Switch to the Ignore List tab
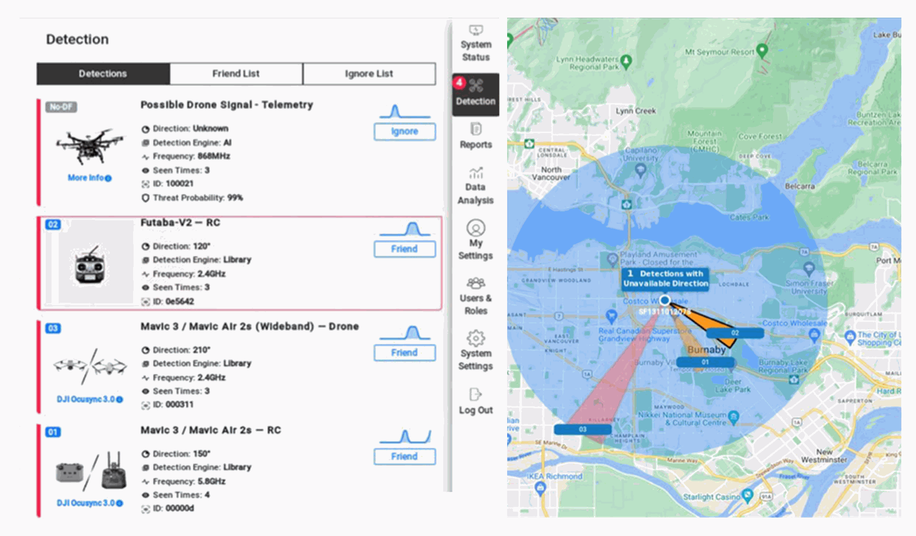Viewport: 916px width, 536px height. [x=369, y=74]
